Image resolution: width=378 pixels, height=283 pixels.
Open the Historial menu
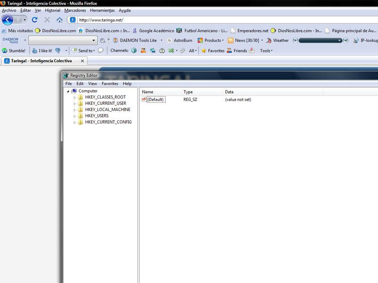point(52,10)
